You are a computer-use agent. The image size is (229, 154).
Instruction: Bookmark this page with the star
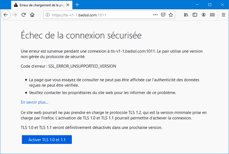pos(171,15)
